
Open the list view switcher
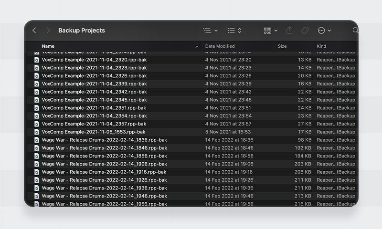pyautogui.click(x=234, y=31)
